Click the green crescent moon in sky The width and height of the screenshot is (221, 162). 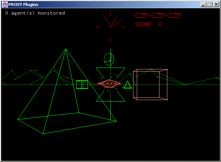(x=109, y=59)
